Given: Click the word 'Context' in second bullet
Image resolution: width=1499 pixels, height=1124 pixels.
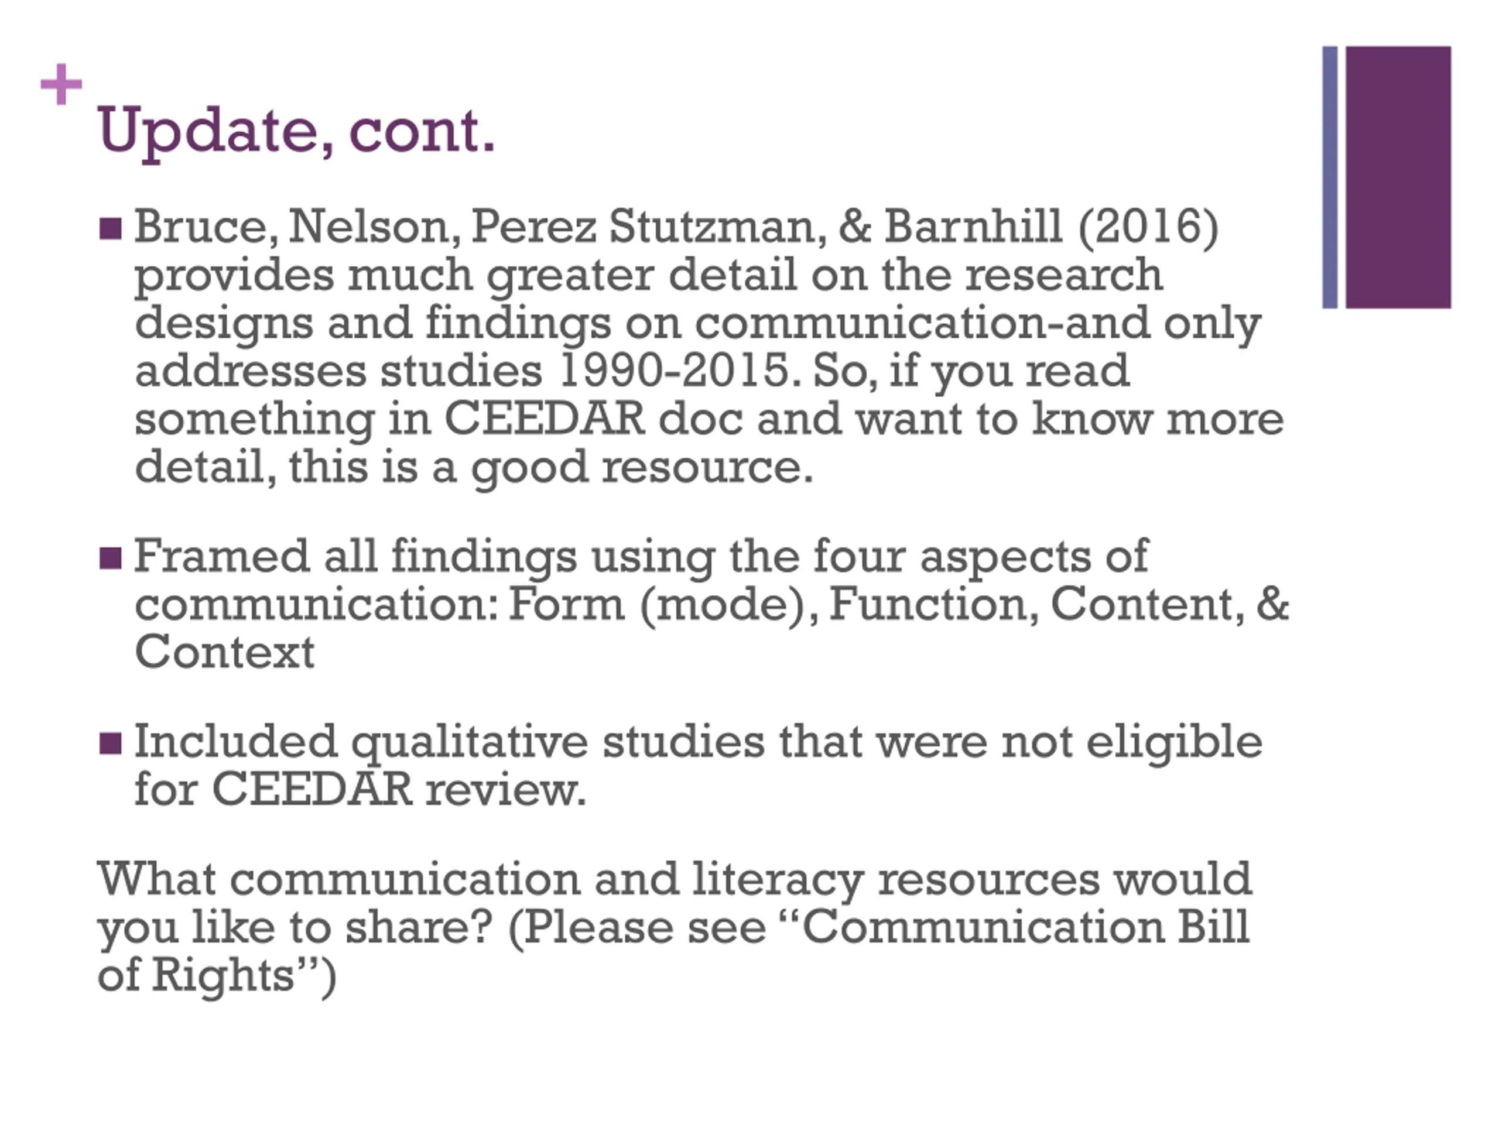Looking at the screenshot, I should coord(224,652).
